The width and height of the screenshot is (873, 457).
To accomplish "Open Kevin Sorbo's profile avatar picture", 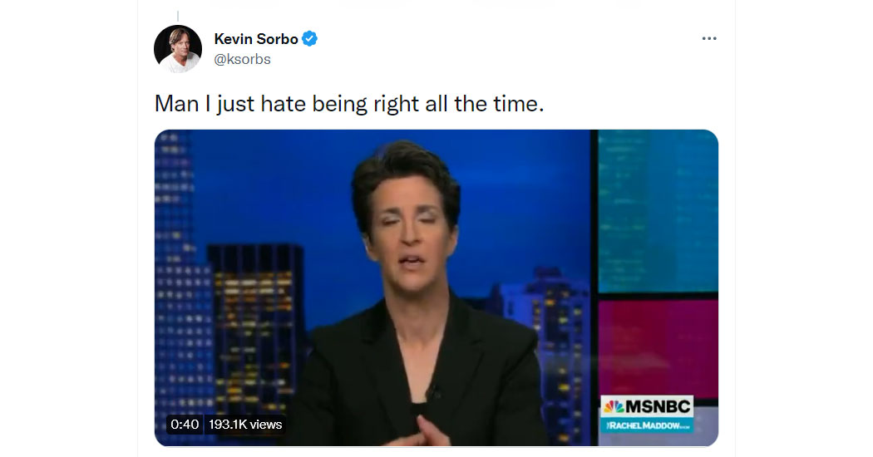I will coord(178,49).
